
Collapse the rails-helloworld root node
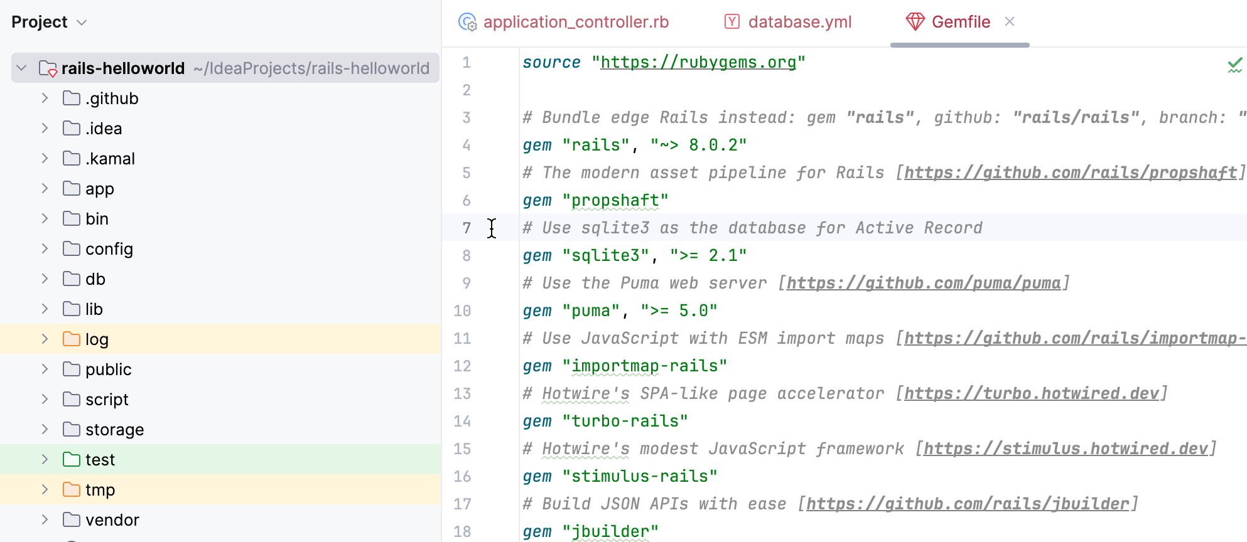(21, 68)
